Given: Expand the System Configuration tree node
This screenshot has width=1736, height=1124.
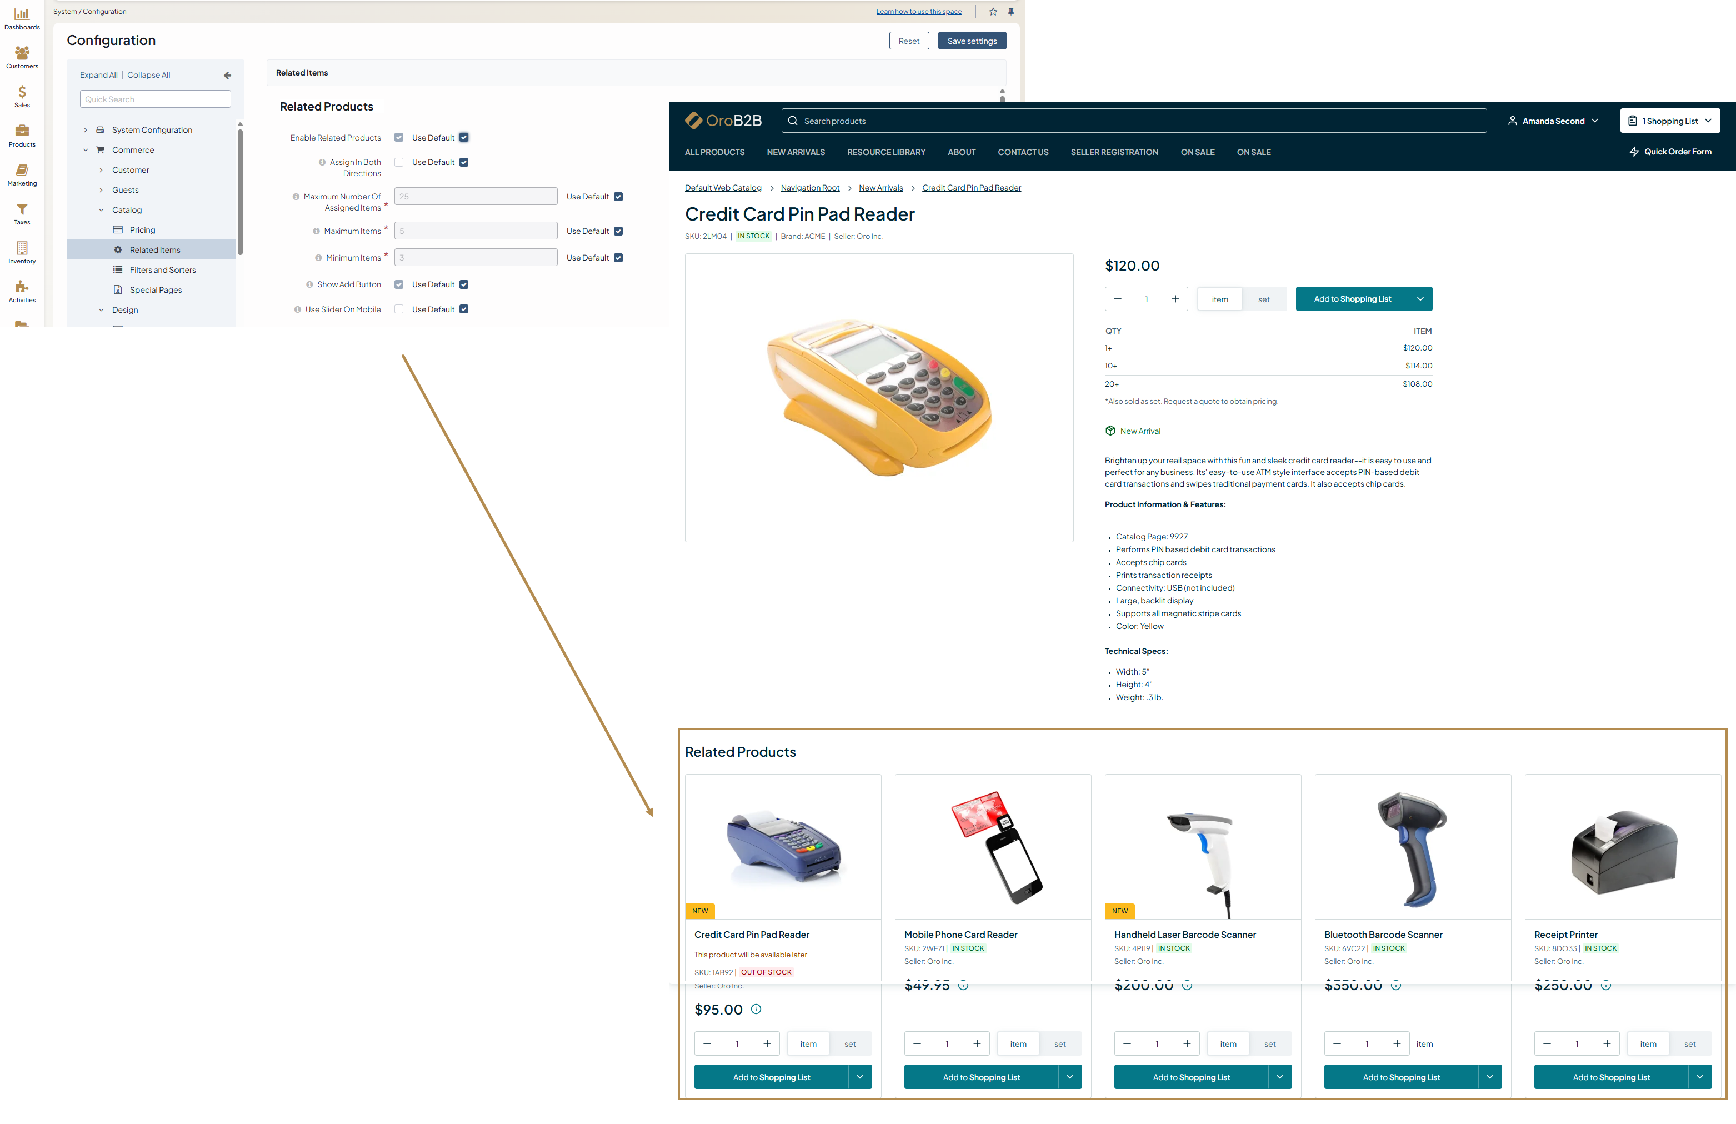Looking at the screenshot, I should coord(86,130).
